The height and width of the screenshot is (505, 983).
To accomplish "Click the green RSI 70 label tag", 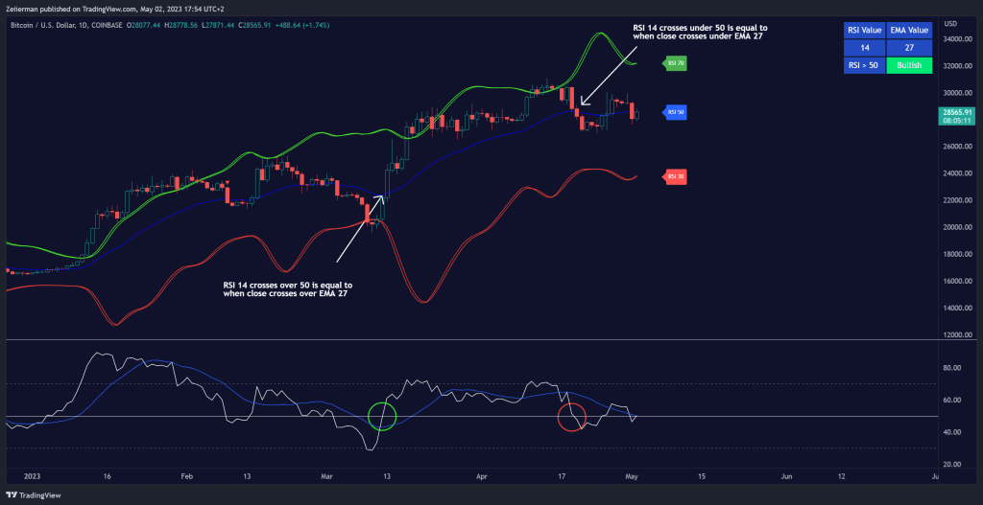I will (x=676, y=62).
